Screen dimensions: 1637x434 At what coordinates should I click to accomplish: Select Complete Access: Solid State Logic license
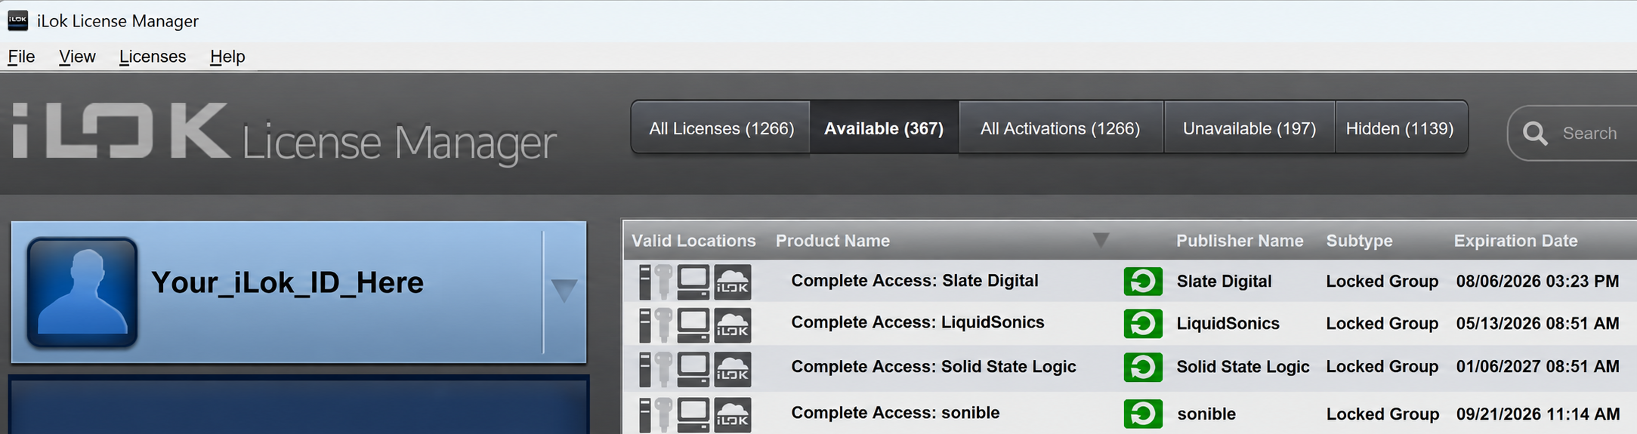tap(934, 367)
